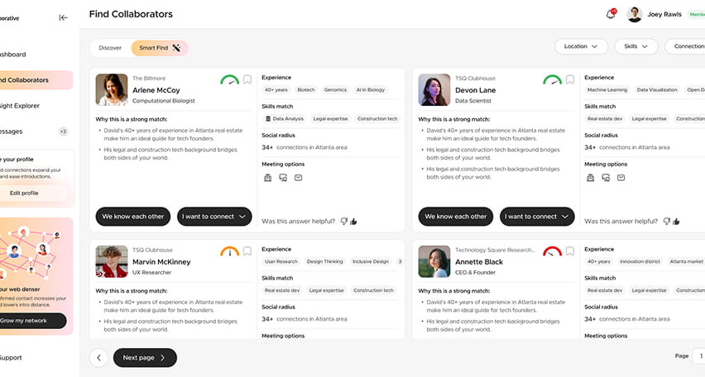The height and width of the screenshot is (377, 705).
Task: Click User Research tag on Marvin's card
Action: pyautogui.click(x=281, y=261)
